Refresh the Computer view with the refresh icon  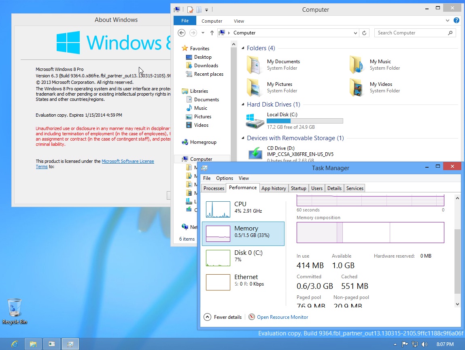(364, 33)
